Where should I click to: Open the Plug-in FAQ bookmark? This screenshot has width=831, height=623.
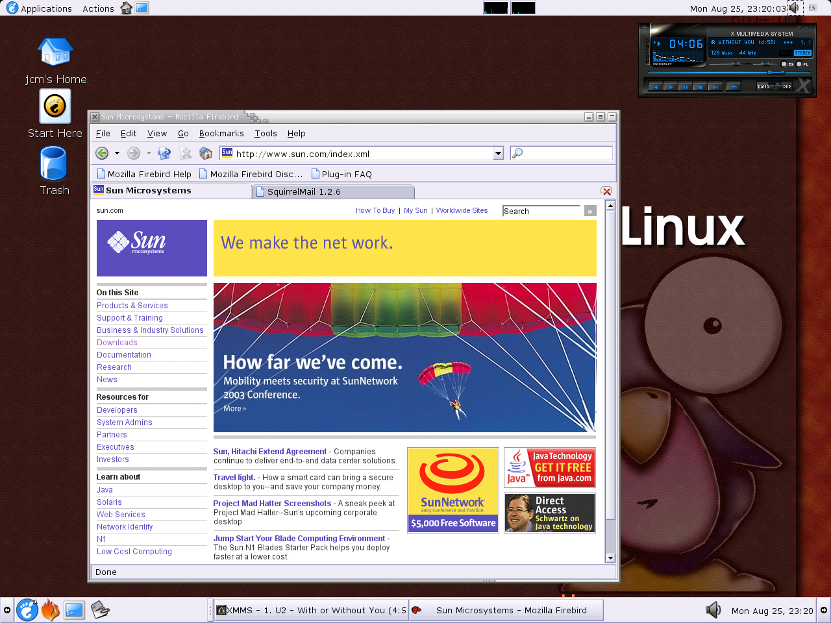click(x=341, y=174)
